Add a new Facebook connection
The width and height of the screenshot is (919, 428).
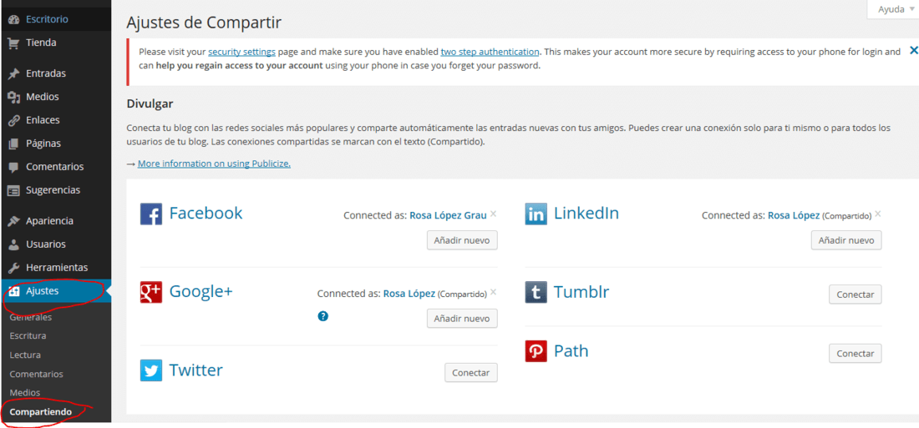(462, 240)
